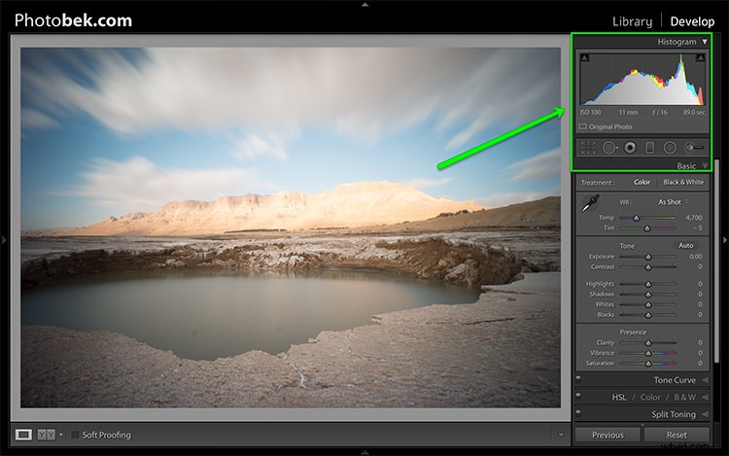
Task: Toggle shadow clipping indicator in histogram
Action: tap(585, 57)
